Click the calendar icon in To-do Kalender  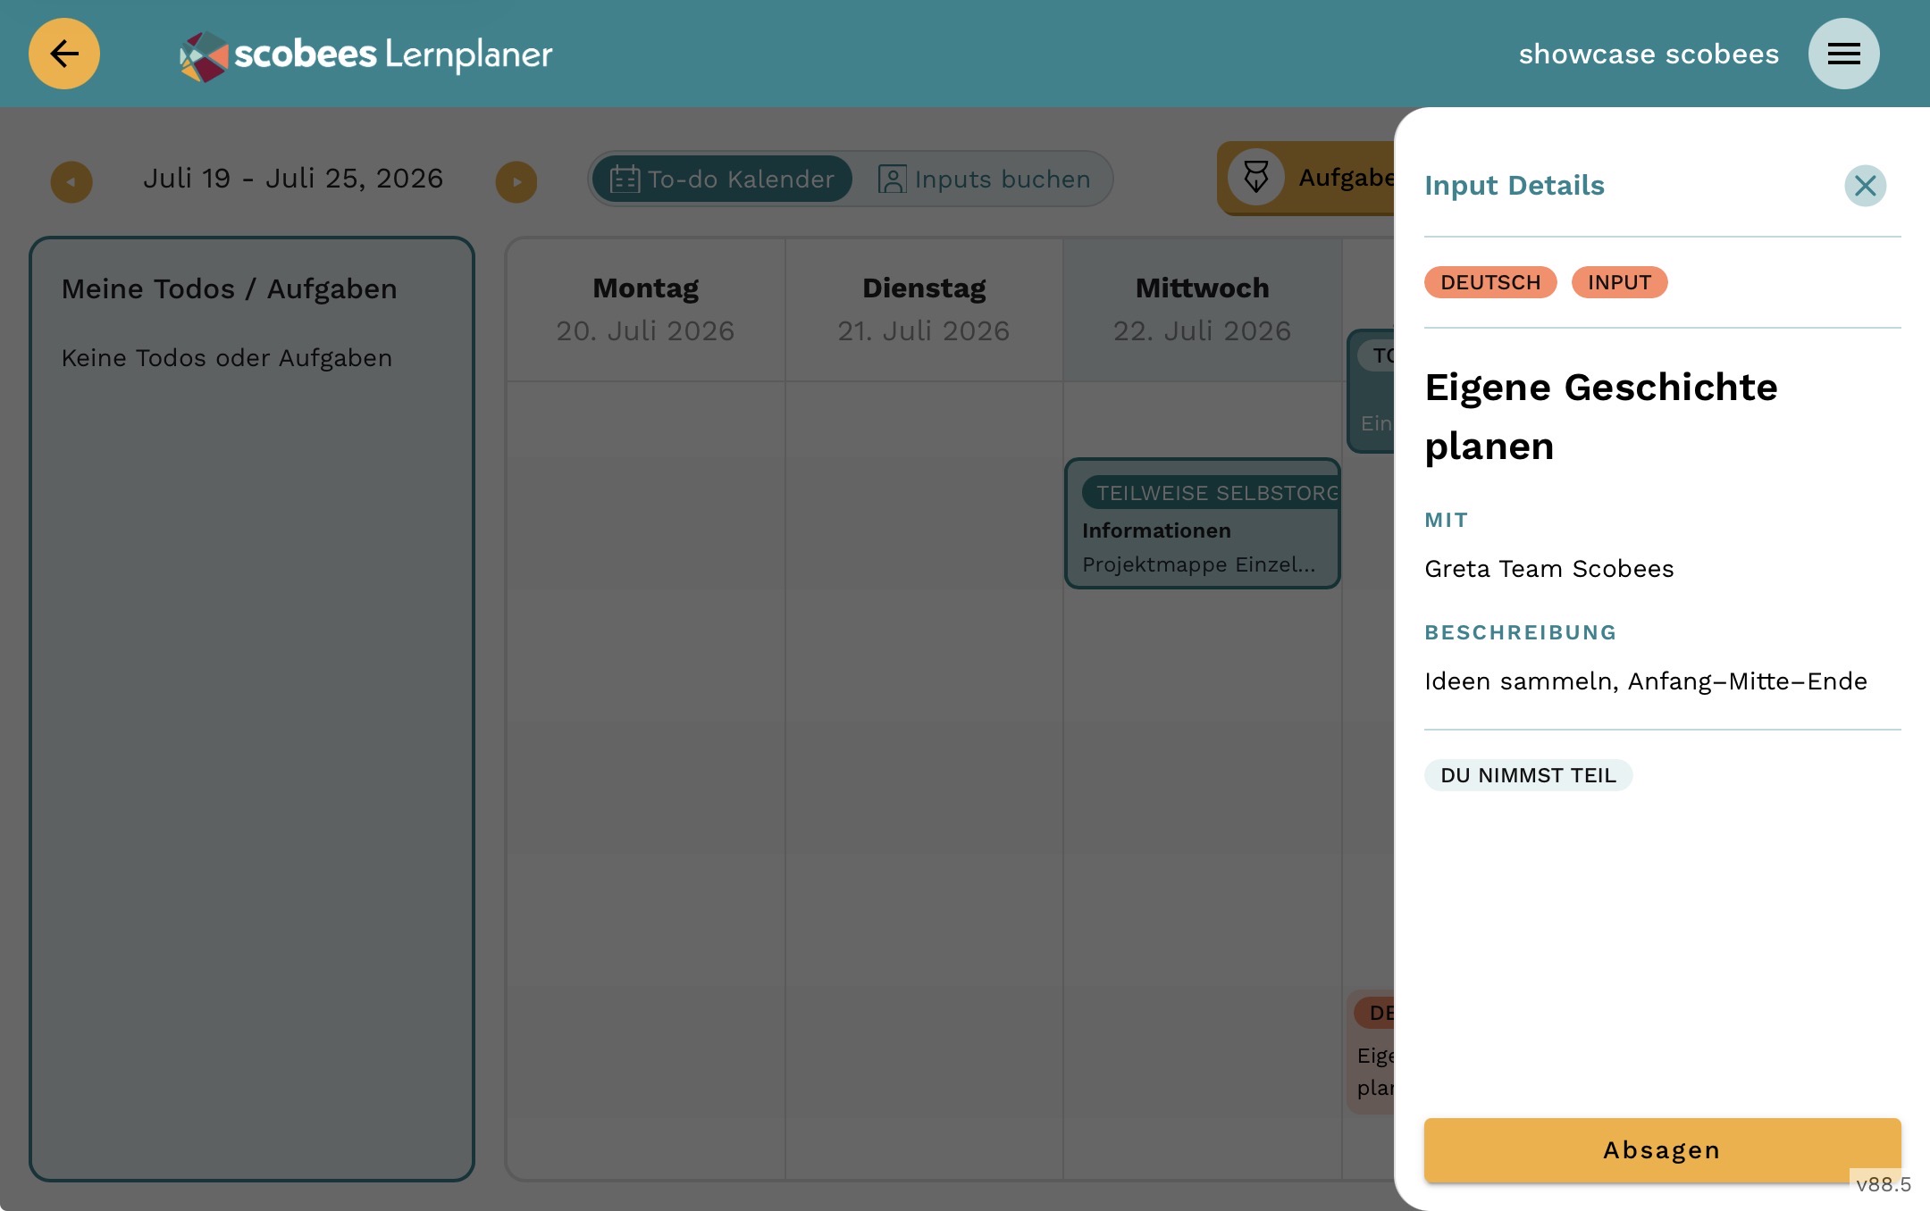click(625, 180)
